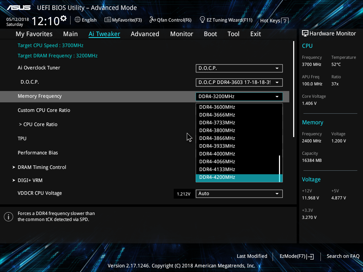Viewport: 363px width, 272px height.
Task: Select the Ai Tweaker tab
Action: [x=104, y=34]
